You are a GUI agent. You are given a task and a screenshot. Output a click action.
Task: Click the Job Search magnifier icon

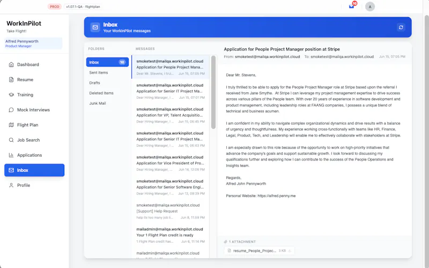tap(11, 140)
